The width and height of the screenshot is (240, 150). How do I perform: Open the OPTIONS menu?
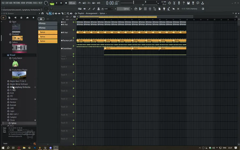point(29,3)
